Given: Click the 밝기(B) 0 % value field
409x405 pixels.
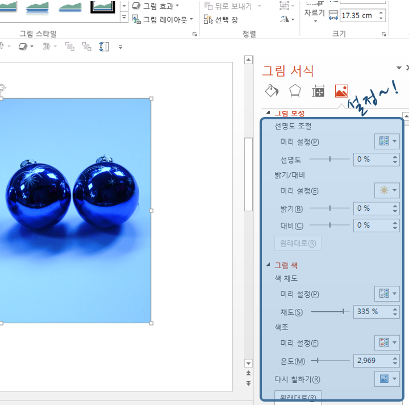Looking at the screenshot, I should pos(372,208).
